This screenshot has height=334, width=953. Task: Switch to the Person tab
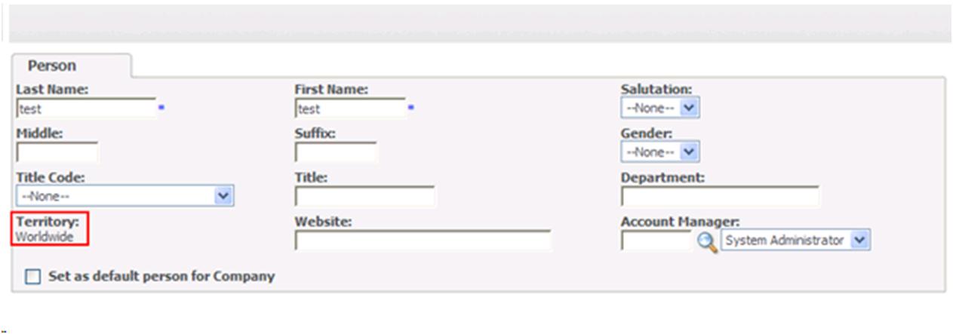[52, 66]
